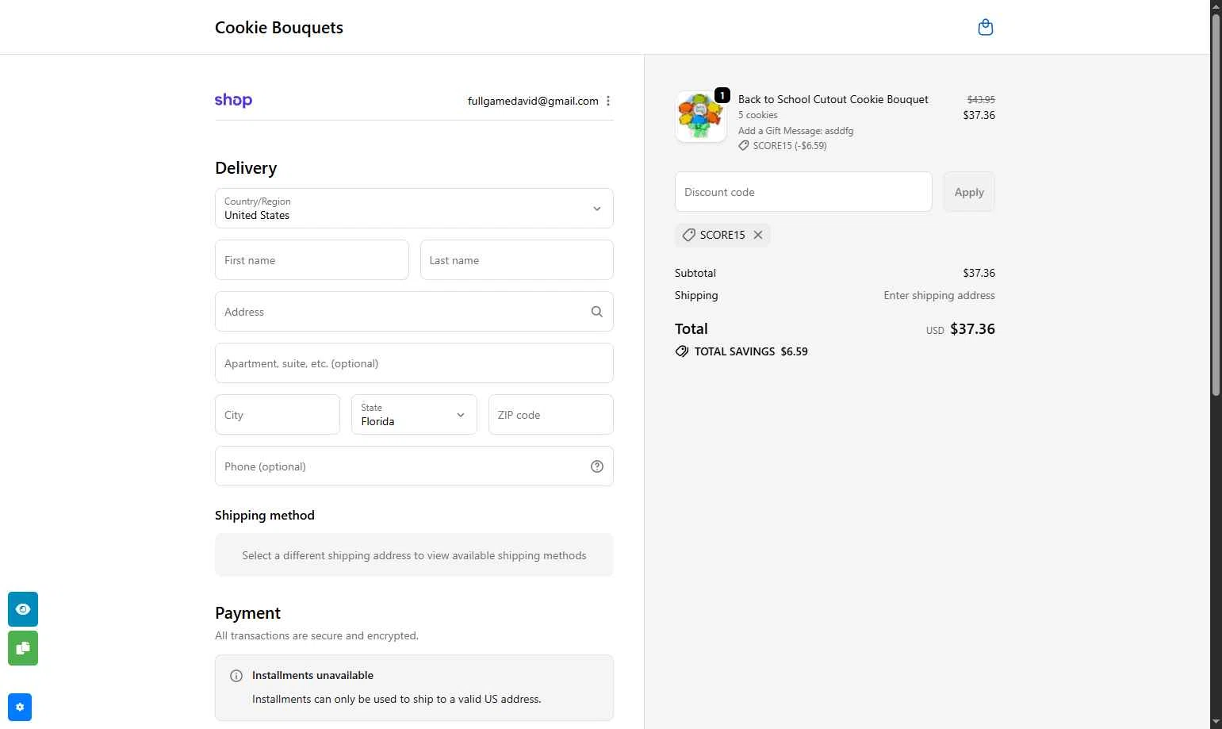Click the Last name field
Screen dimensions: 1222x729
click(x=517, y=260)
